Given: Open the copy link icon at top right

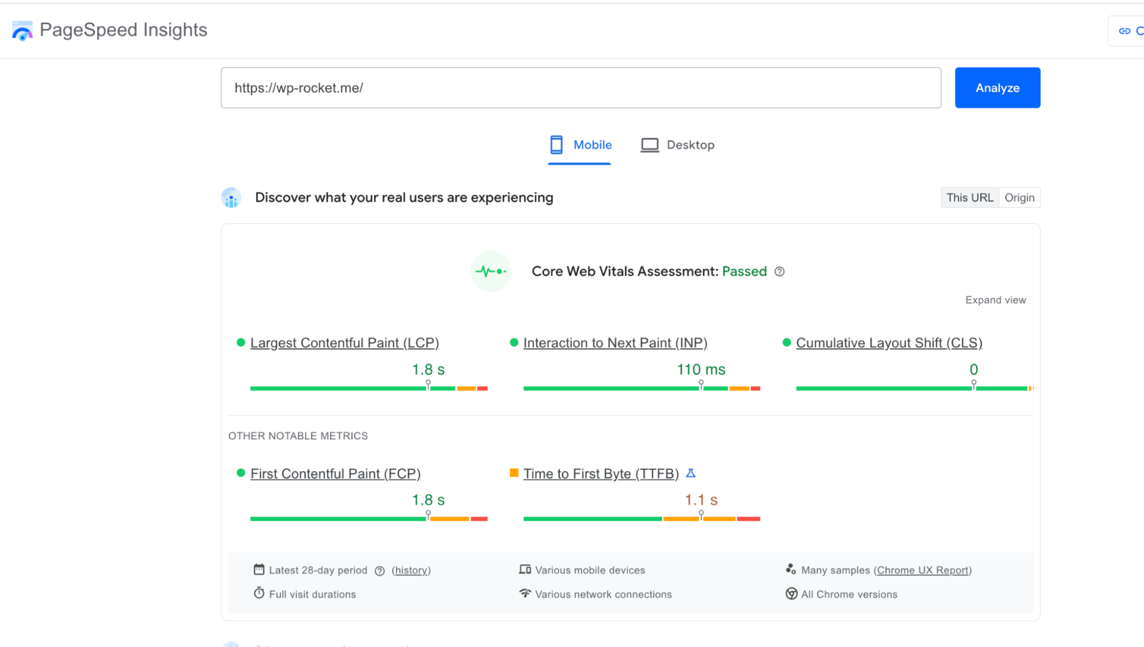Looking at the screenshot, I should [x=1125, y=31].
